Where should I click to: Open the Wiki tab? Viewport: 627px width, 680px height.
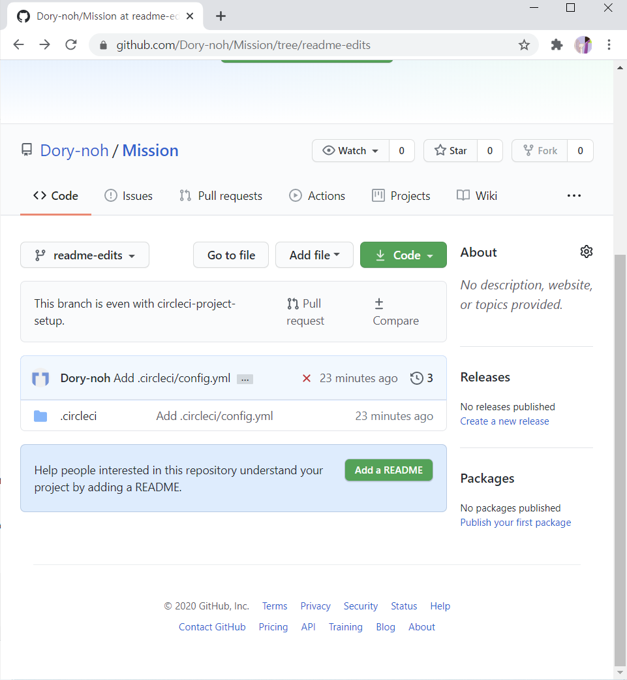477,196
